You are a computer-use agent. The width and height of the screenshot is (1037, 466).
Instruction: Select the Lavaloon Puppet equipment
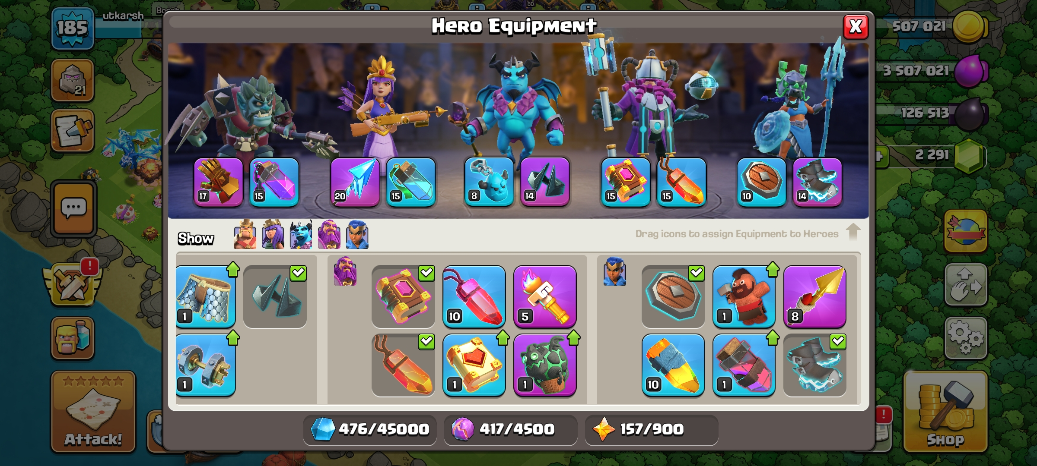click(x=545, y=365)
